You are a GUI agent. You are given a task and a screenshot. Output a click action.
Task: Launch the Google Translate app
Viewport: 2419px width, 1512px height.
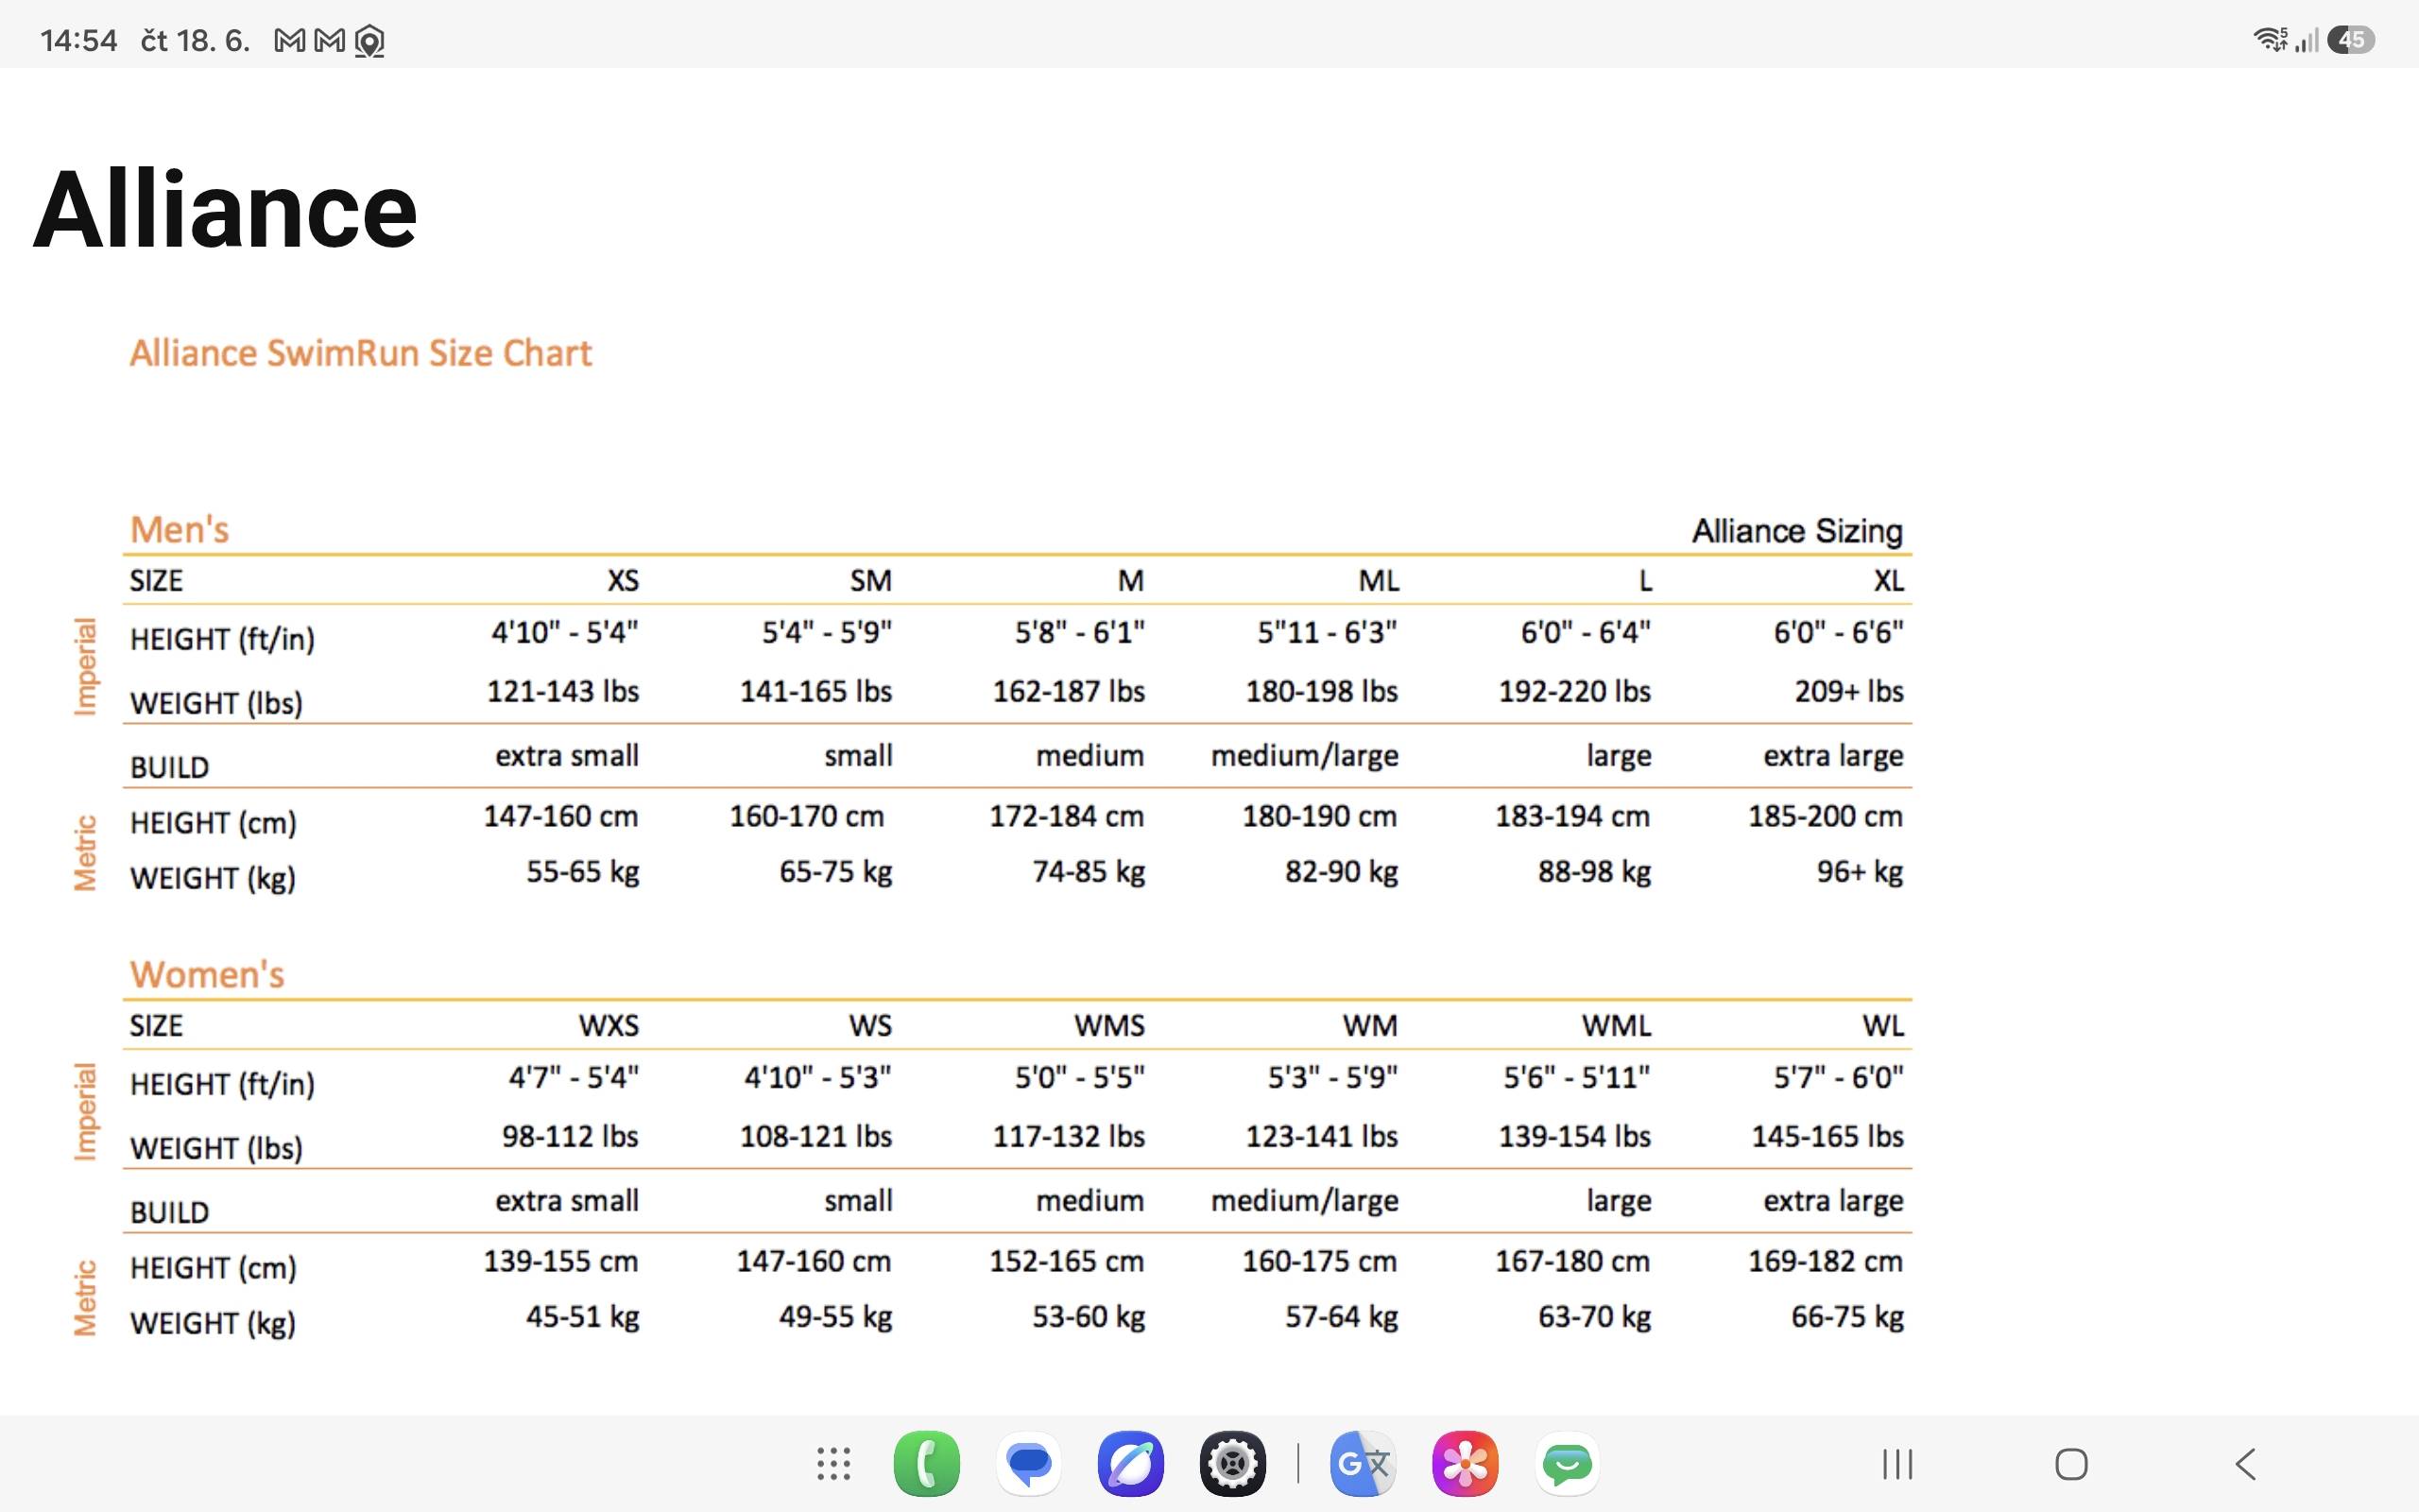point(1364,1464)
